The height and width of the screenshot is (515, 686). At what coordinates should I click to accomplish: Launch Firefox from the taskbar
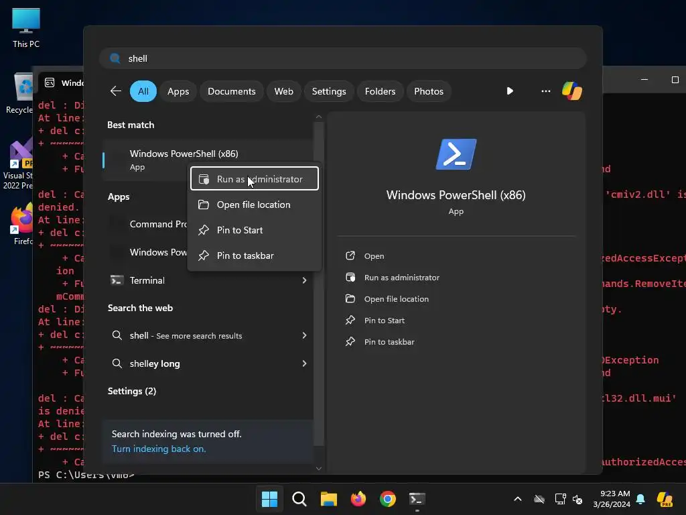click(x=358, y=499)
